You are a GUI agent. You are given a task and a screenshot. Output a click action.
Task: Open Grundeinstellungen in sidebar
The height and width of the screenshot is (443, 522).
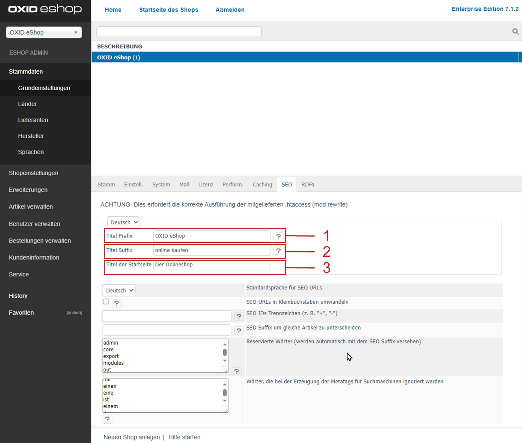pyautogui.click(x=44, y=88)
